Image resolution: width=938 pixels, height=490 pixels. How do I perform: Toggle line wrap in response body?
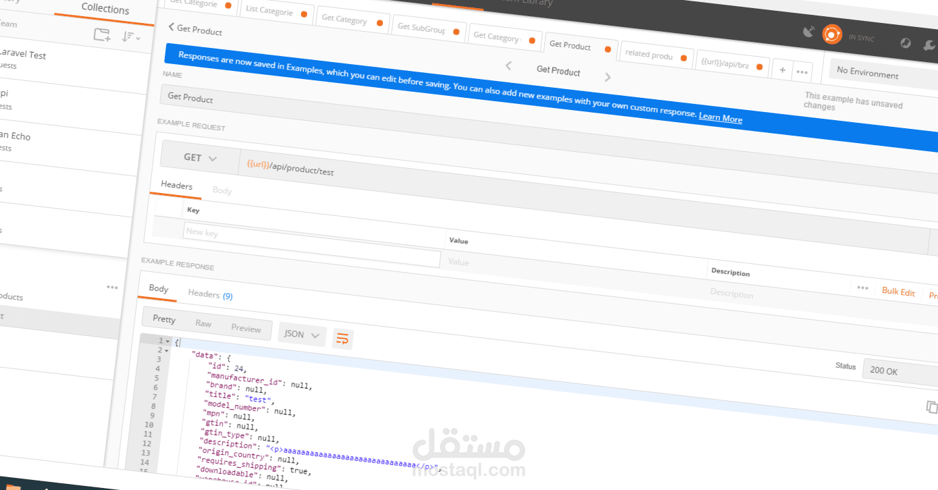click(342, 339)
